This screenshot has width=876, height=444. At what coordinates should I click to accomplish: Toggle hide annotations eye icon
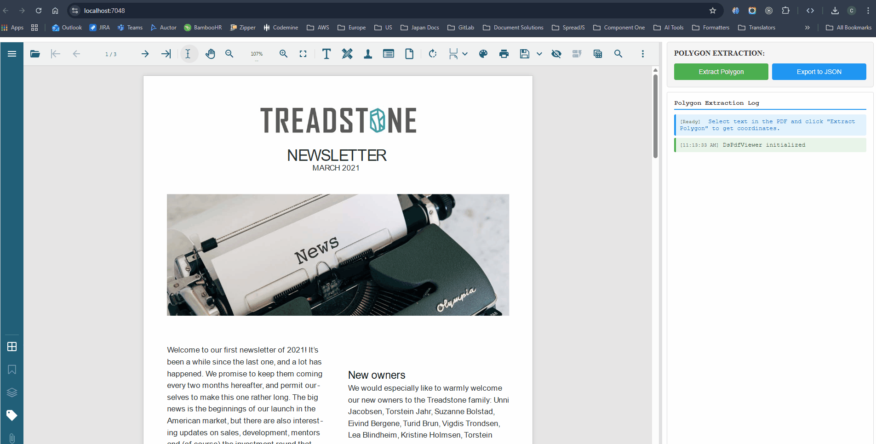[x=556, y=54]
